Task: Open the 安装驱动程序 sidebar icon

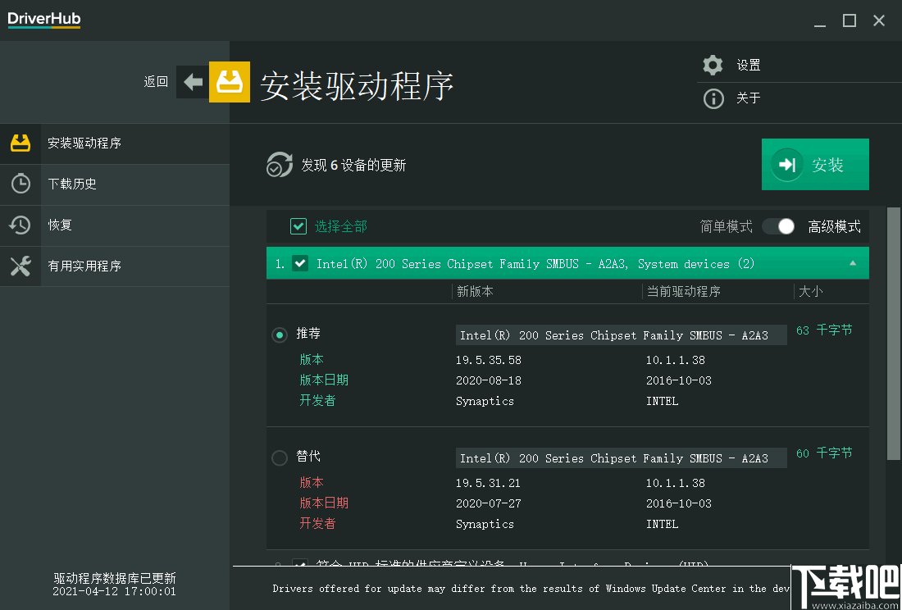Action: 20,143
